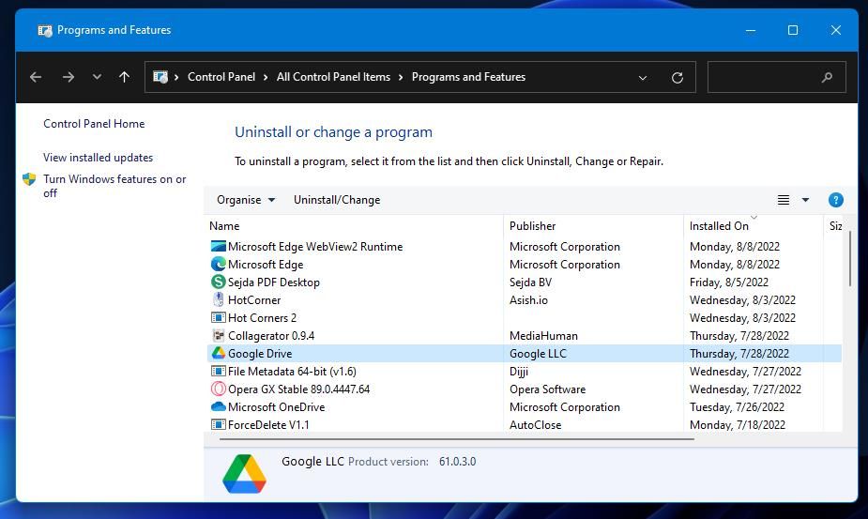
Task: Select Microsoft Edge WebView2 Runtime entry
Action: 315,247
